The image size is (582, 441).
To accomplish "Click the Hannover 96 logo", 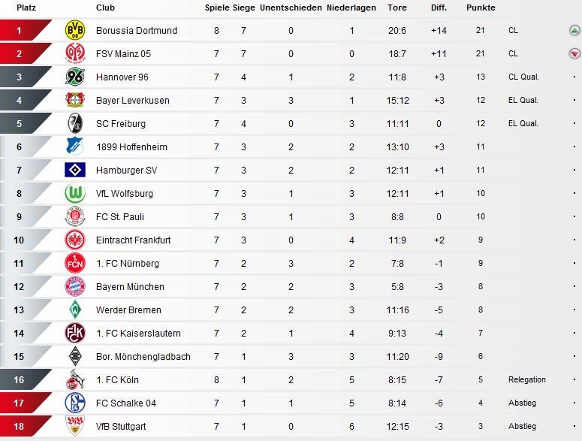I will (x=74, y=77).
